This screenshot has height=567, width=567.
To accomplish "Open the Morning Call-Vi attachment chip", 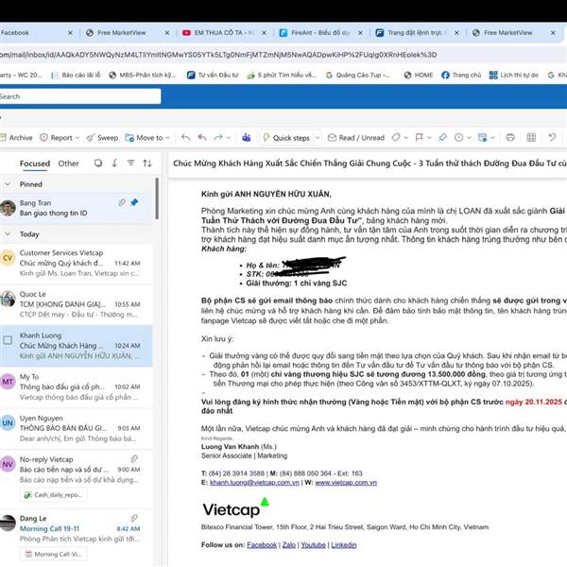I will 54,554.
